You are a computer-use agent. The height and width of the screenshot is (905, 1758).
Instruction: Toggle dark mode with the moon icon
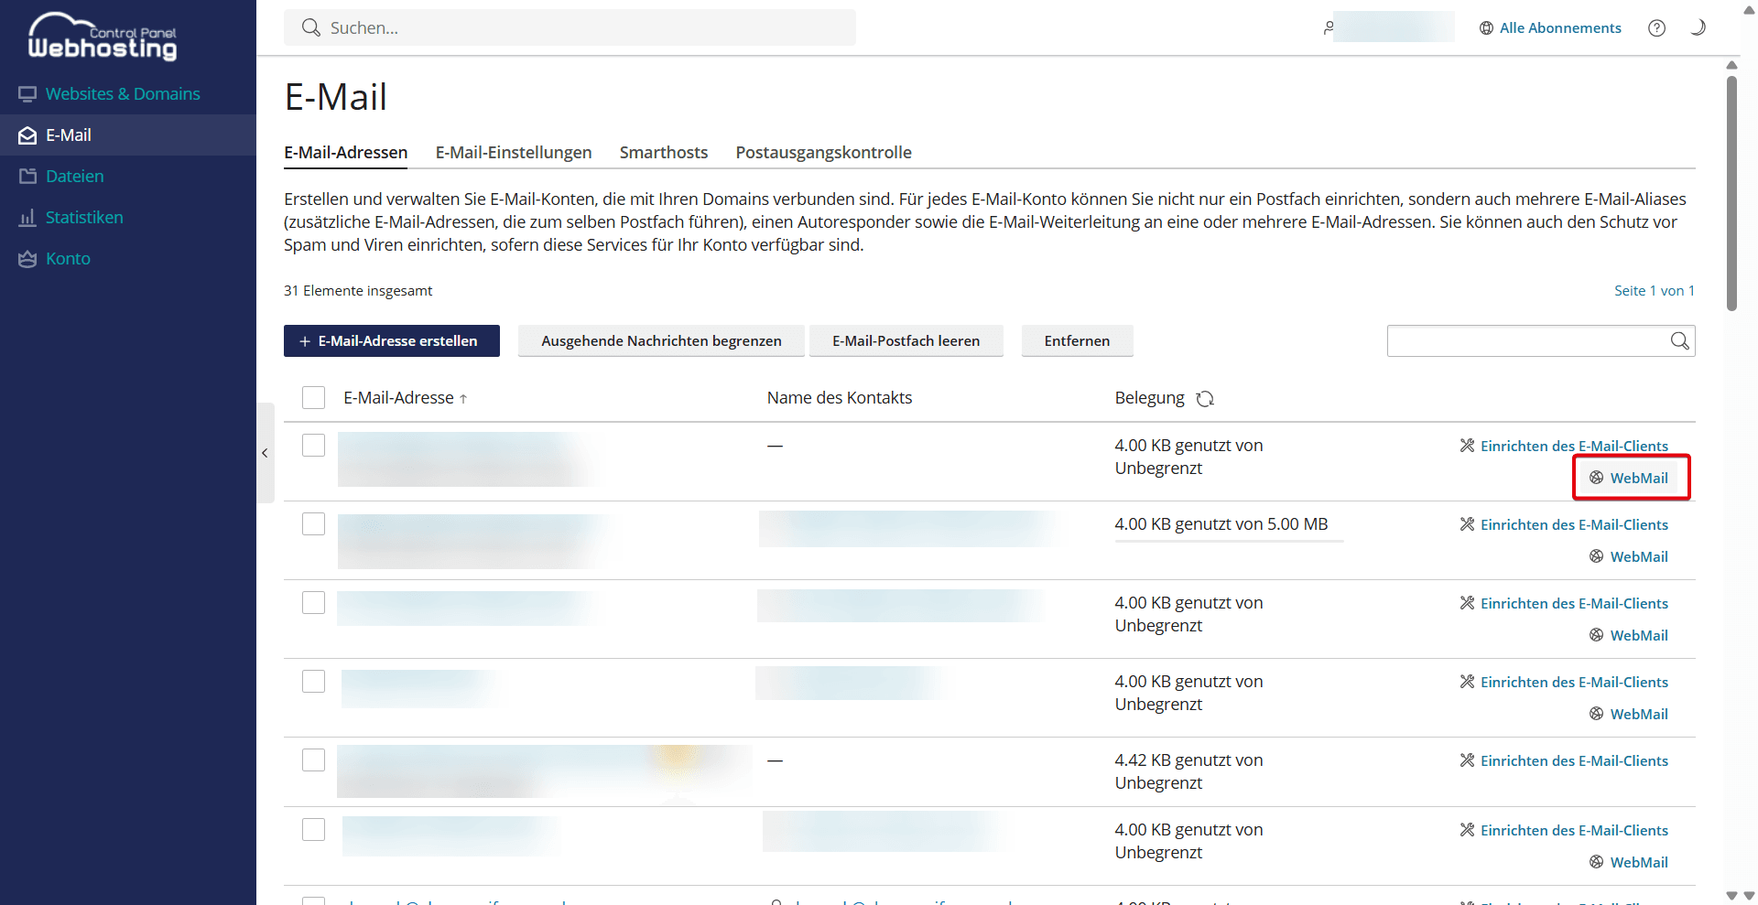1698,27
